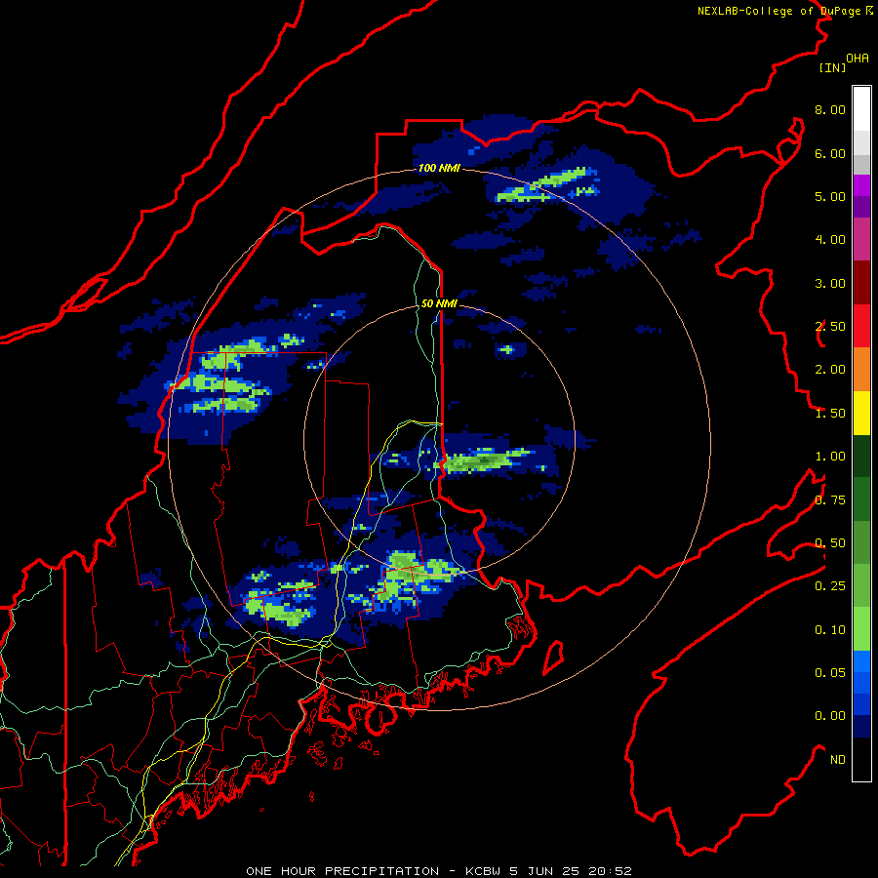Pick the bright red swatch beside 2.50

[861, 327]
